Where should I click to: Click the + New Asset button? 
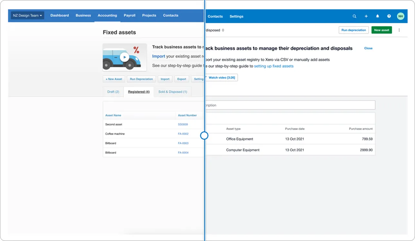coord(114,79)
